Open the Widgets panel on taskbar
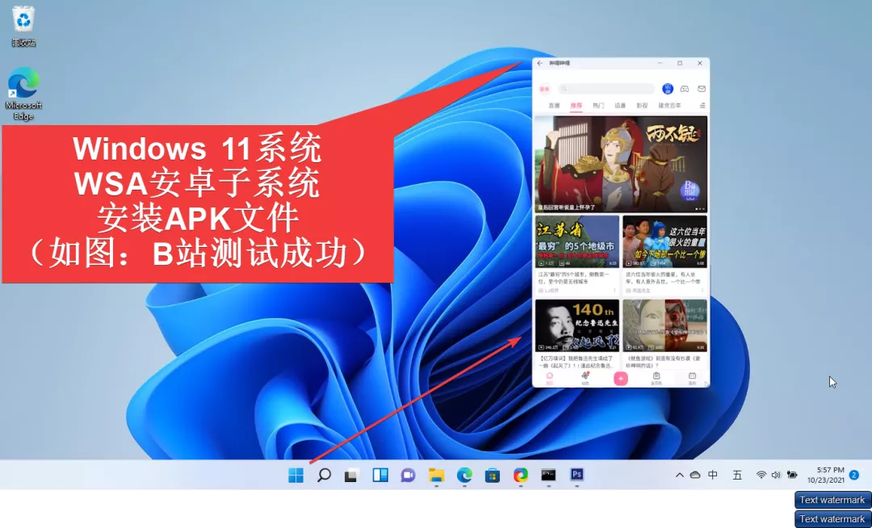Screen dimensions: 872x528 coord(379,476)
